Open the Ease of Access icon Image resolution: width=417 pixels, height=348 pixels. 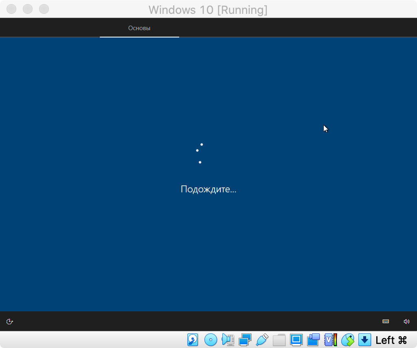click(10, 322)
